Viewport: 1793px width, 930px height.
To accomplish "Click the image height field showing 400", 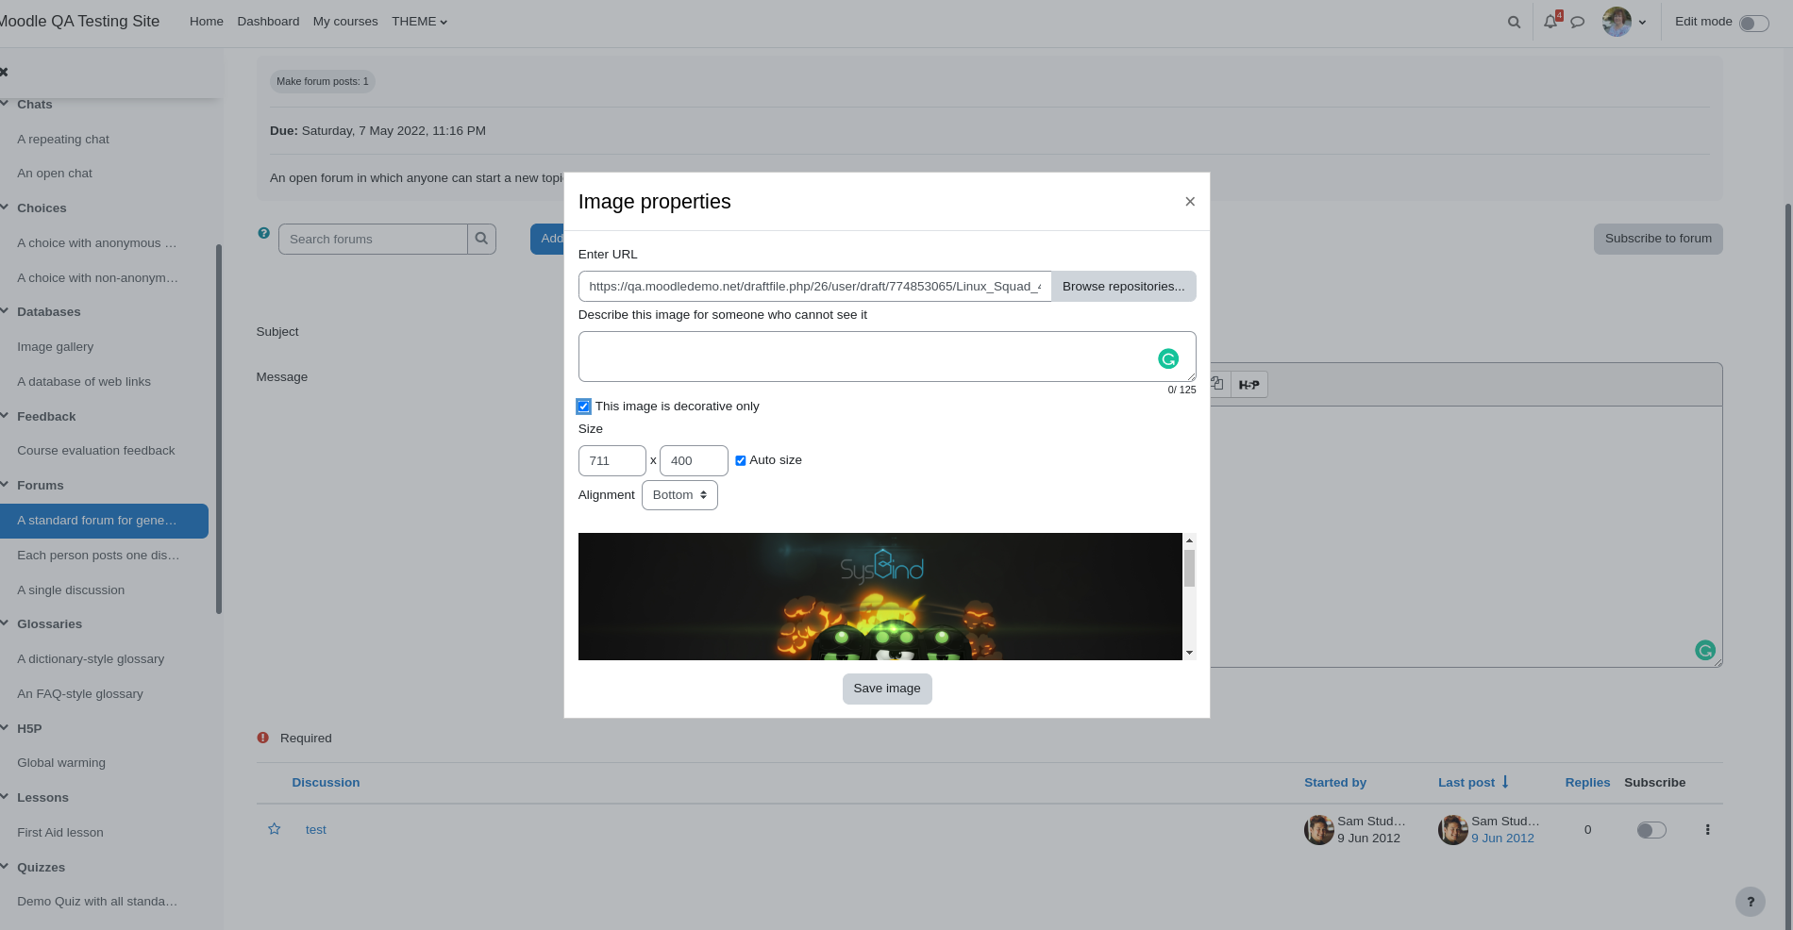I will (x=694, y=460).
